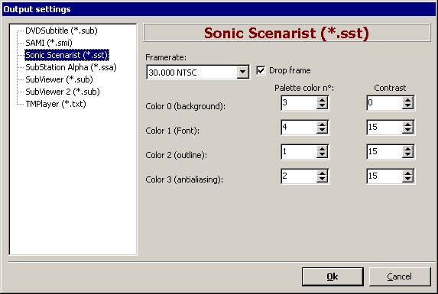
Task: Click Color 1 Font palette number field
Action: [x=299, y=128]
